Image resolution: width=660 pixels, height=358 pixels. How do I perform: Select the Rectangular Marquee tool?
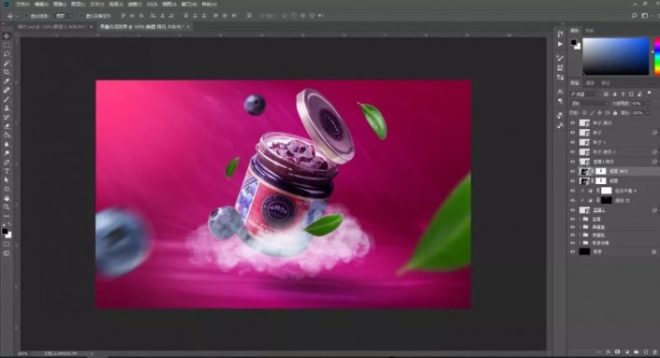[7, 46]
